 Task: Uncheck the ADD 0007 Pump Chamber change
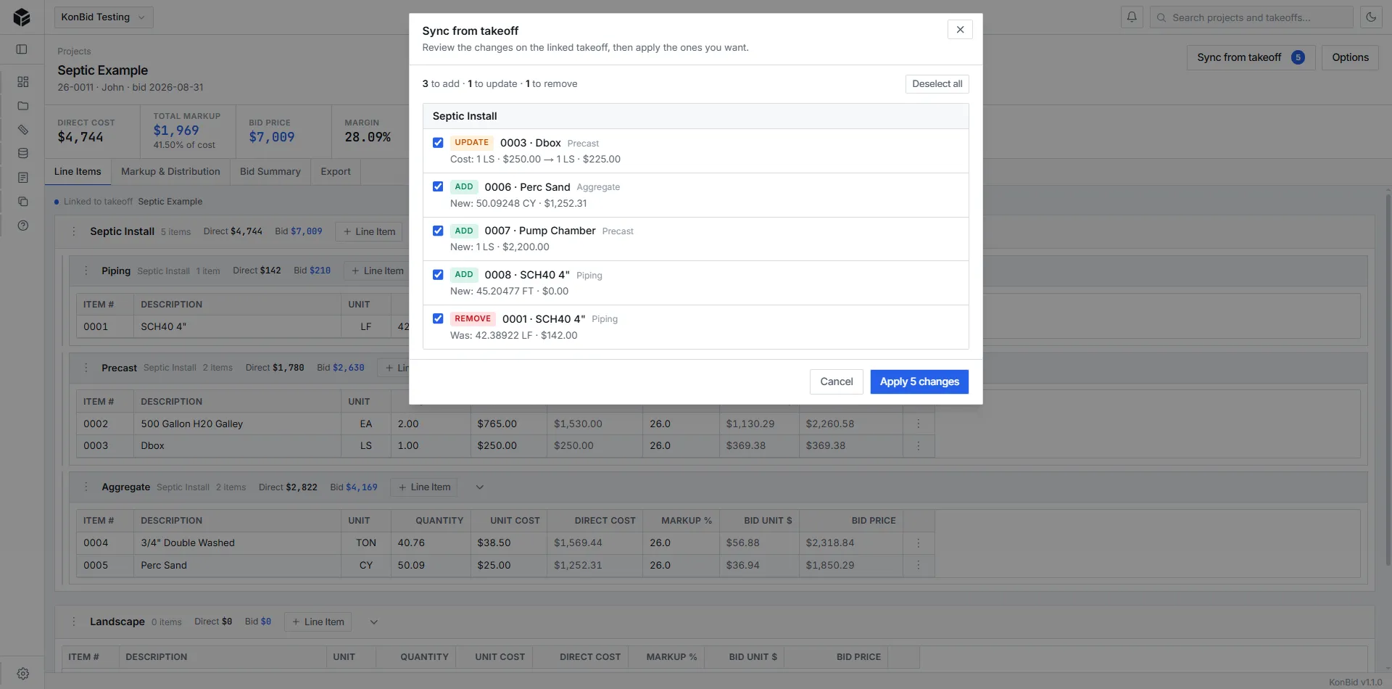click(438, 231)
